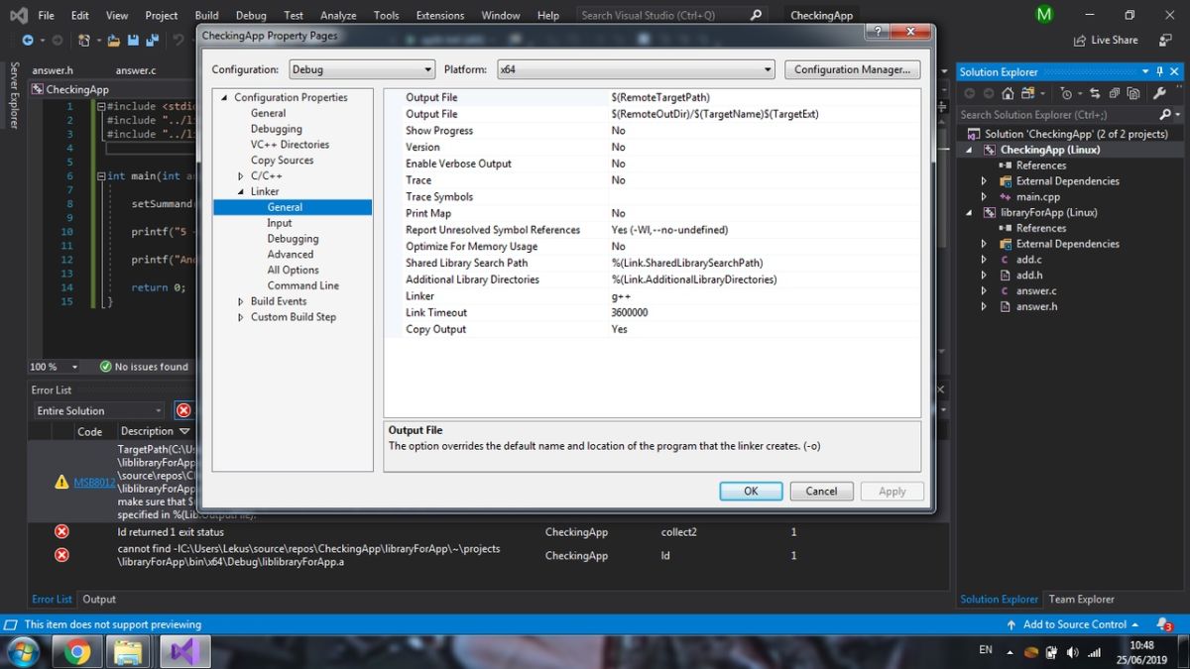This screenshot has height=669, width=1190.
Task: Click the Home icon in Solution Explorer toolbar
Action: (x=1008, y=93)
